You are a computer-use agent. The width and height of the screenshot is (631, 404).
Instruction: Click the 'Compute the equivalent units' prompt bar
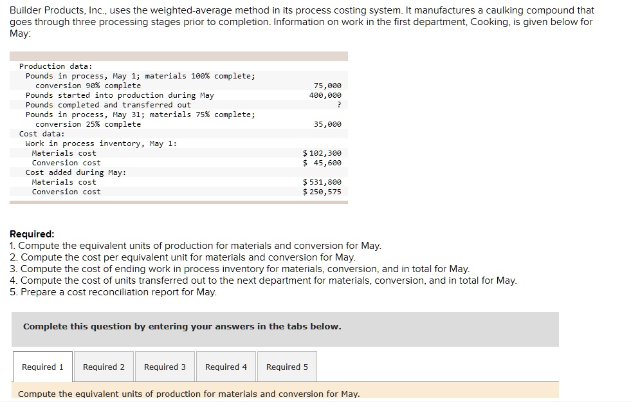tap(285, 394)
